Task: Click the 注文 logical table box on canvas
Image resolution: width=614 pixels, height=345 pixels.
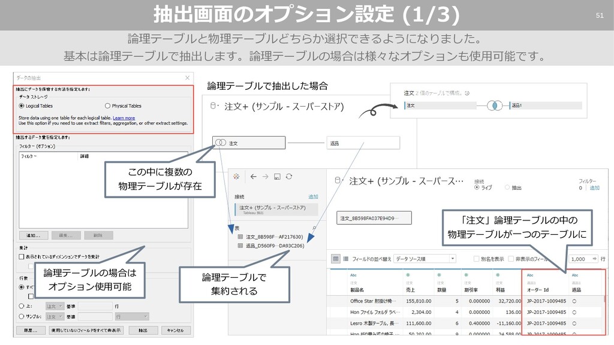Action: pyautogui.click(x=249, y=143)
